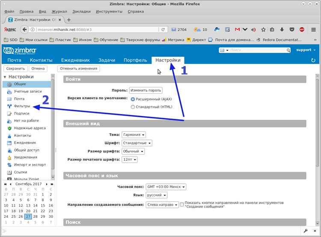
Task: Open Фильтры settings section
Action: click(x=22, y=106)
